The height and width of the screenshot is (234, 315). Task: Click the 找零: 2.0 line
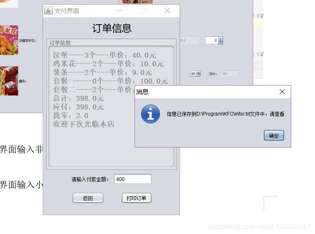[71, 116]
